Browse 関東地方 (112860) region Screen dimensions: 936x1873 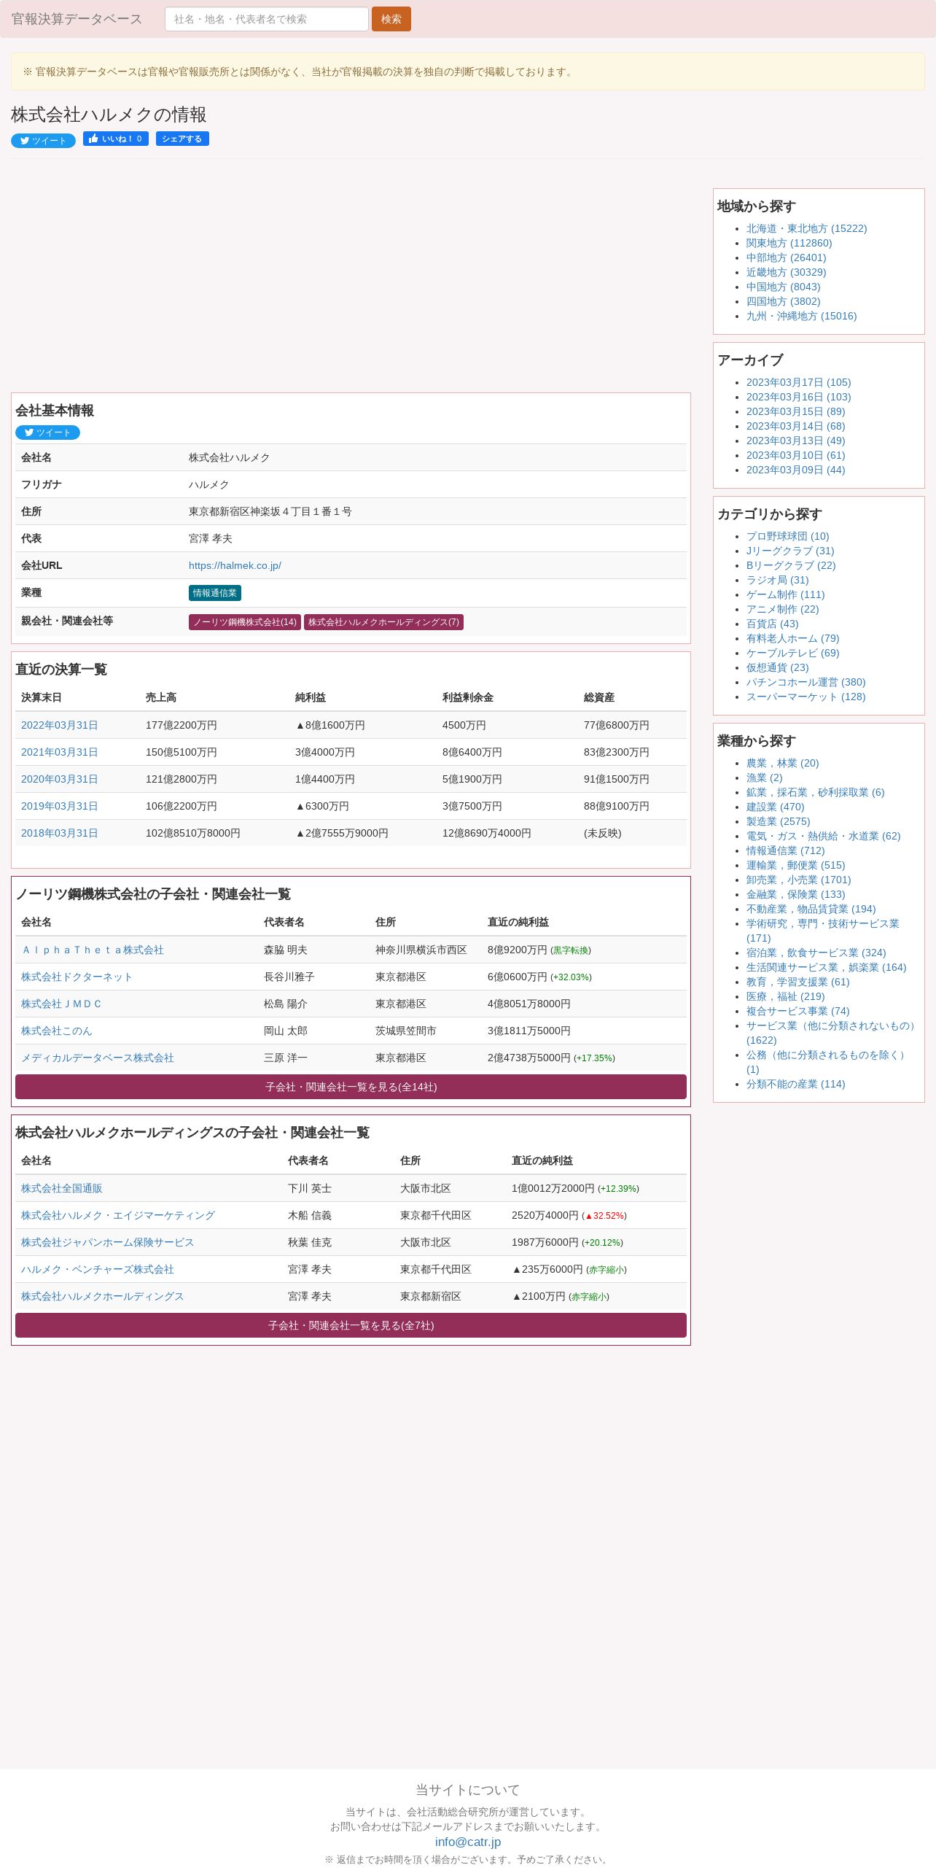tap(789, 243)
